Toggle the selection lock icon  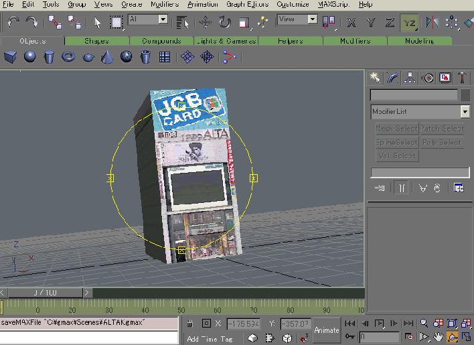coord(191,324)
